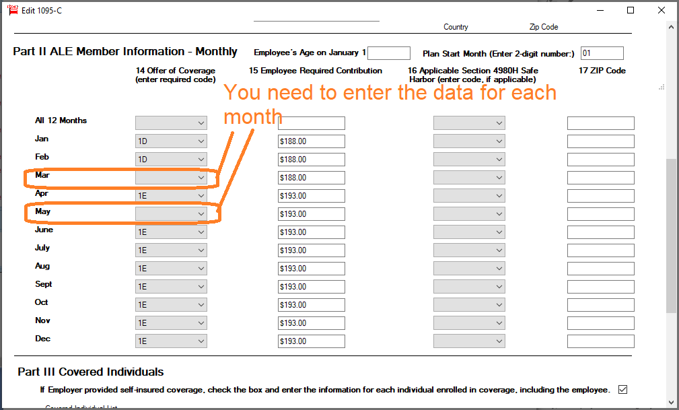Open the May Offer of Coverage dropdown
The image size is (679, 410).
tap(171, 213)
